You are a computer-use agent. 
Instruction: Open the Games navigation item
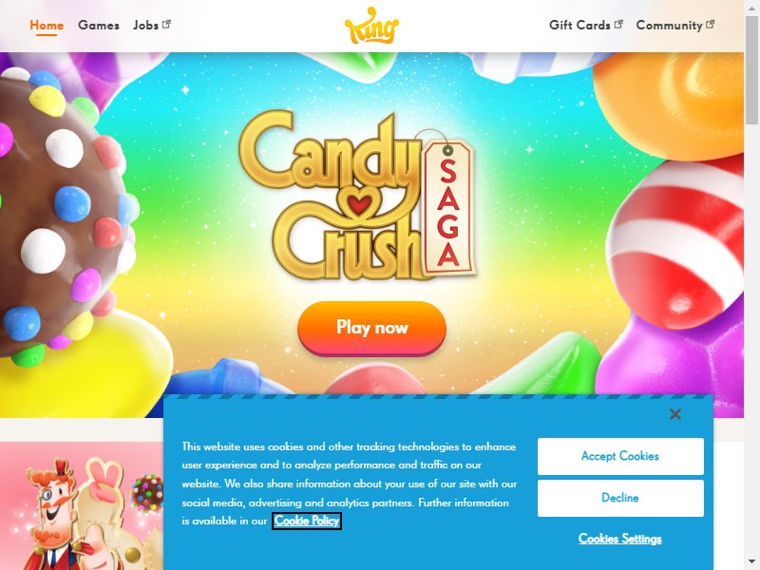coord(99,26)
